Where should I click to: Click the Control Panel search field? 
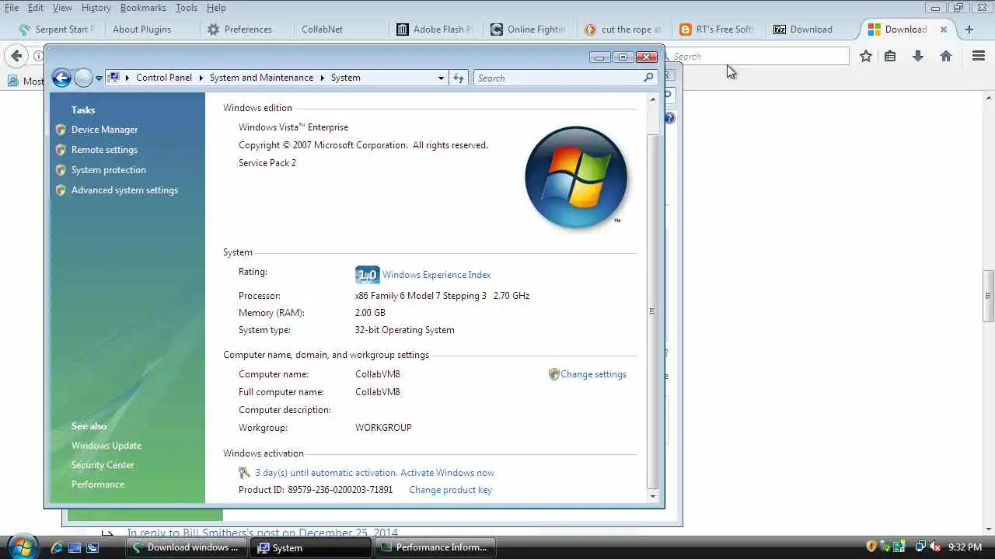coord(558,78)
